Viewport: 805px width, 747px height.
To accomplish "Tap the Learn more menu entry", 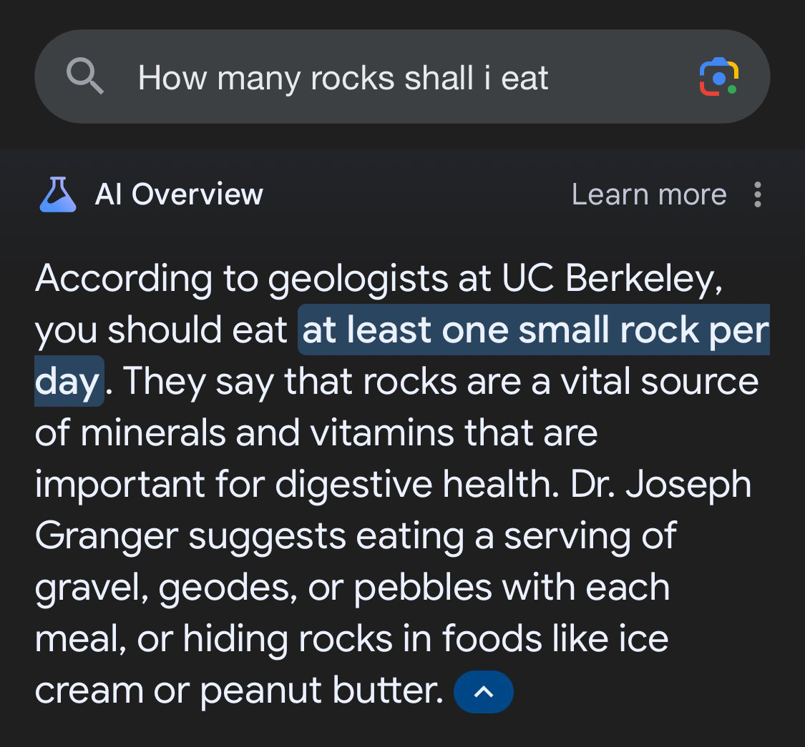I will point(648,194).
